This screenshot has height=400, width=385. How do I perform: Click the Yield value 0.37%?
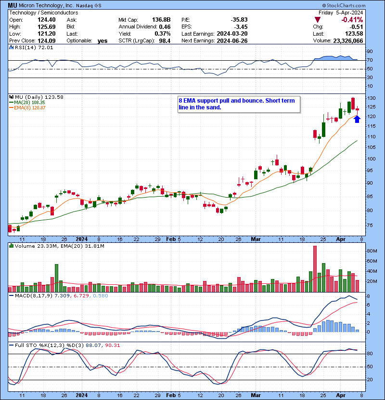tap(163, 34)
